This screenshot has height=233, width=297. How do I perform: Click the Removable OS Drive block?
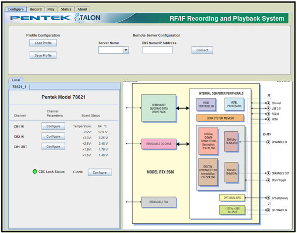pos(159,144)
